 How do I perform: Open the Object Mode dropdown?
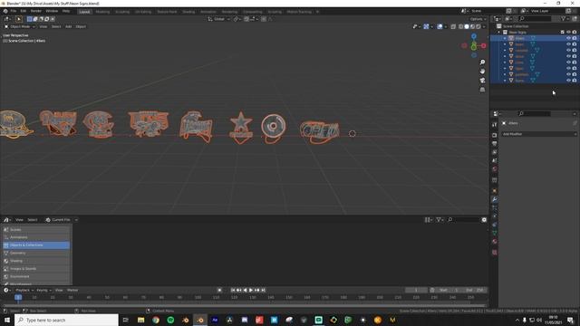(20, 26)
